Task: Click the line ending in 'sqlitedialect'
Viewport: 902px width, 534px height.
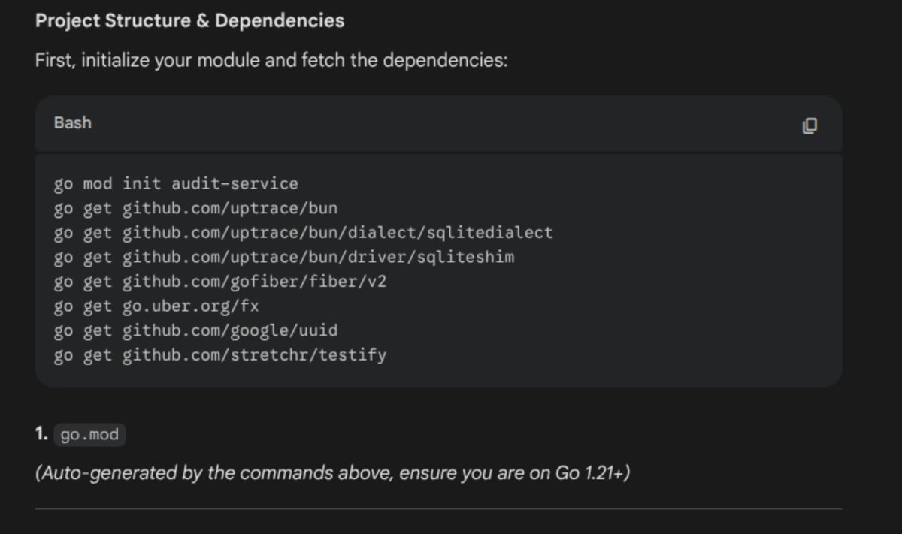Action: (x=303, y=233)
